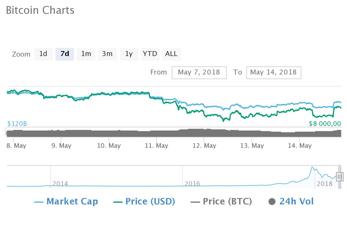The height and width of the screenshot is (231, 347).
Task: Select the navigator range handle
Action: click(339, 176)
